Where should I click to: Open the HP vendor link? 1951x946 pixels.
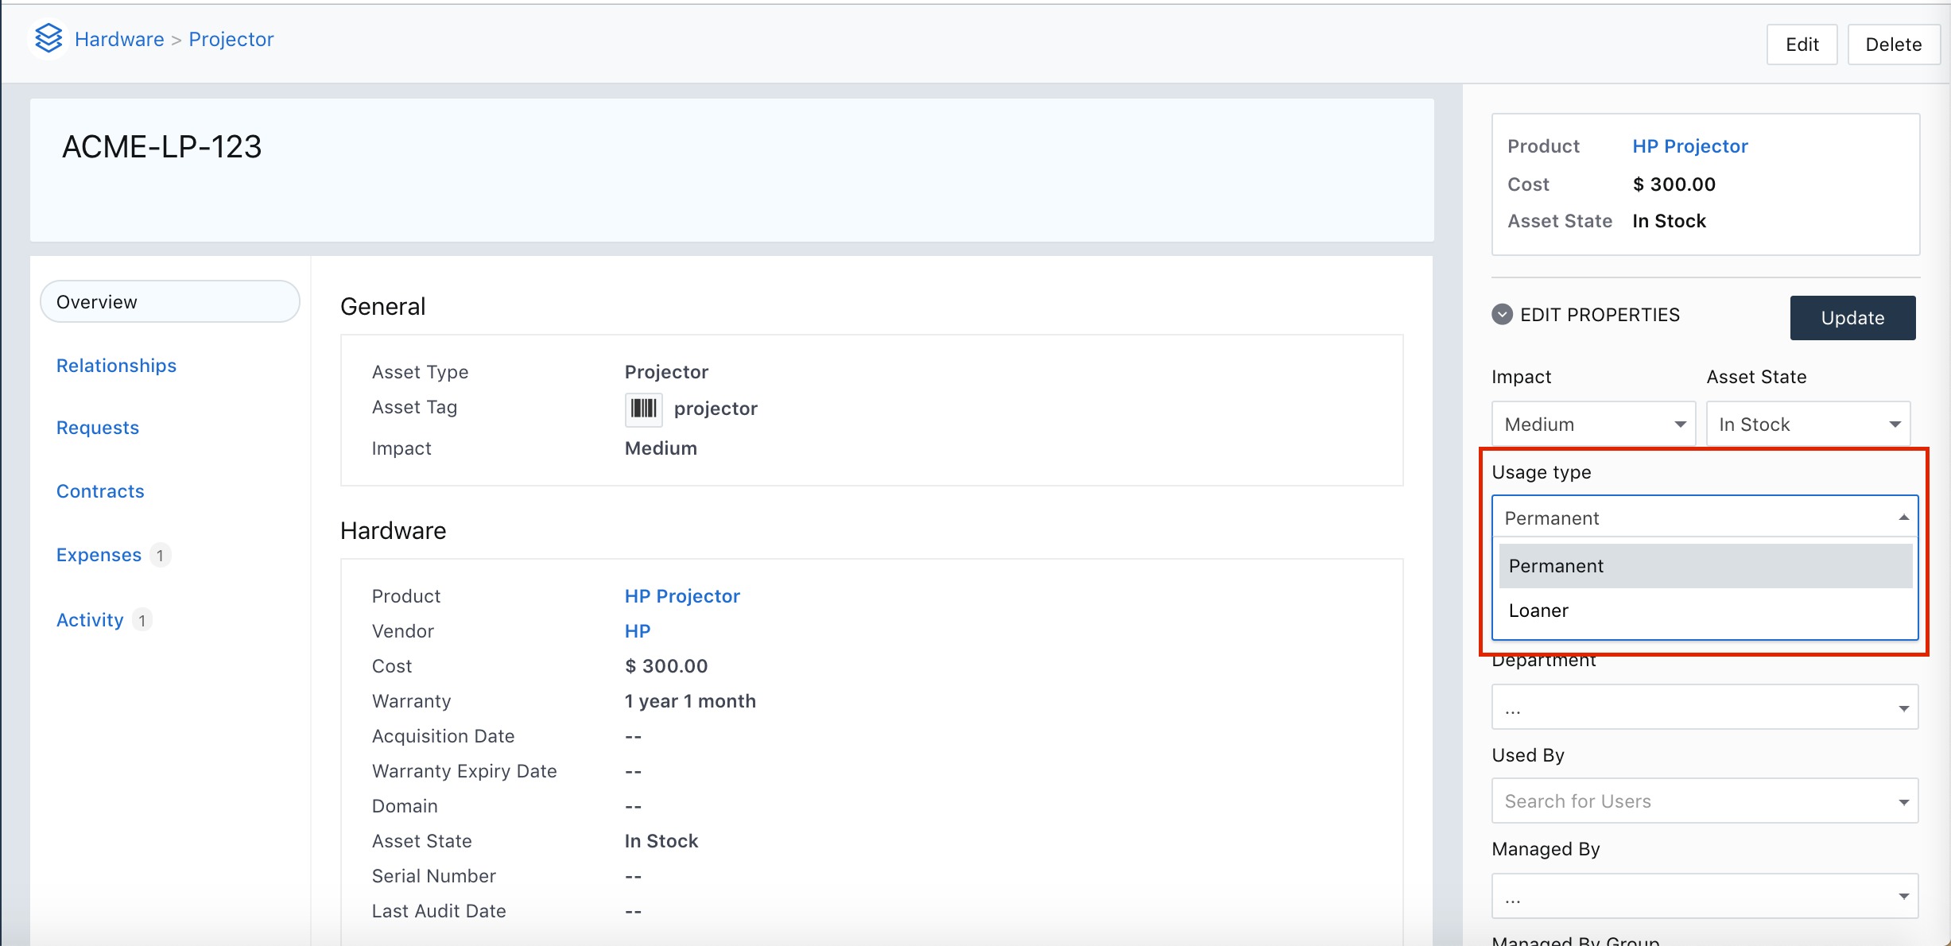point(637,631)
